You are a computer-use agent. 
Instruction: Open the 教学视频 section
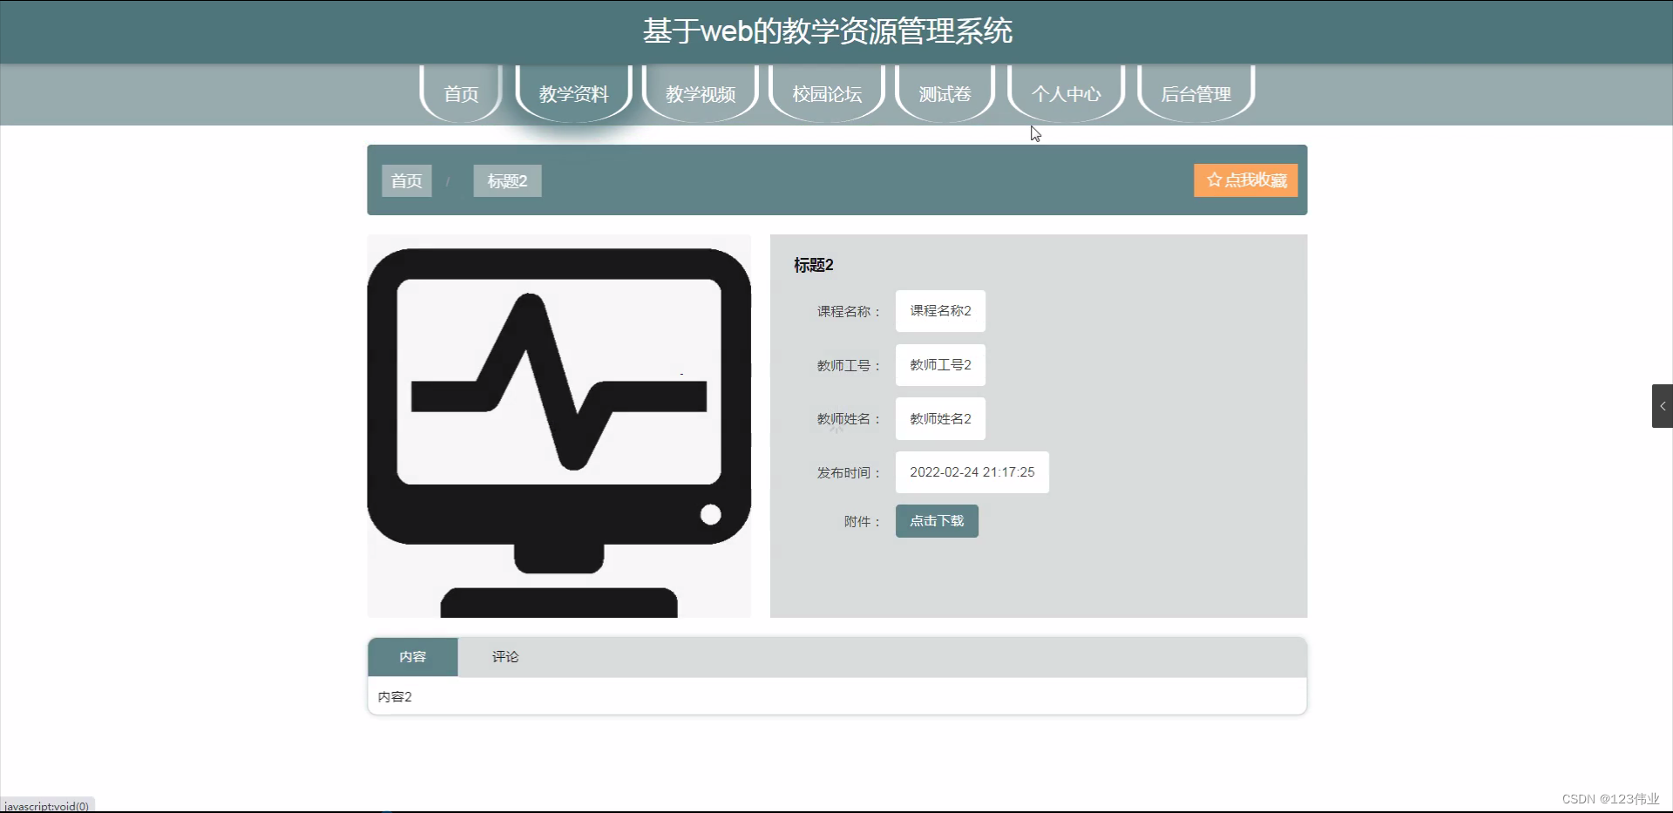(x=700, y=94)
